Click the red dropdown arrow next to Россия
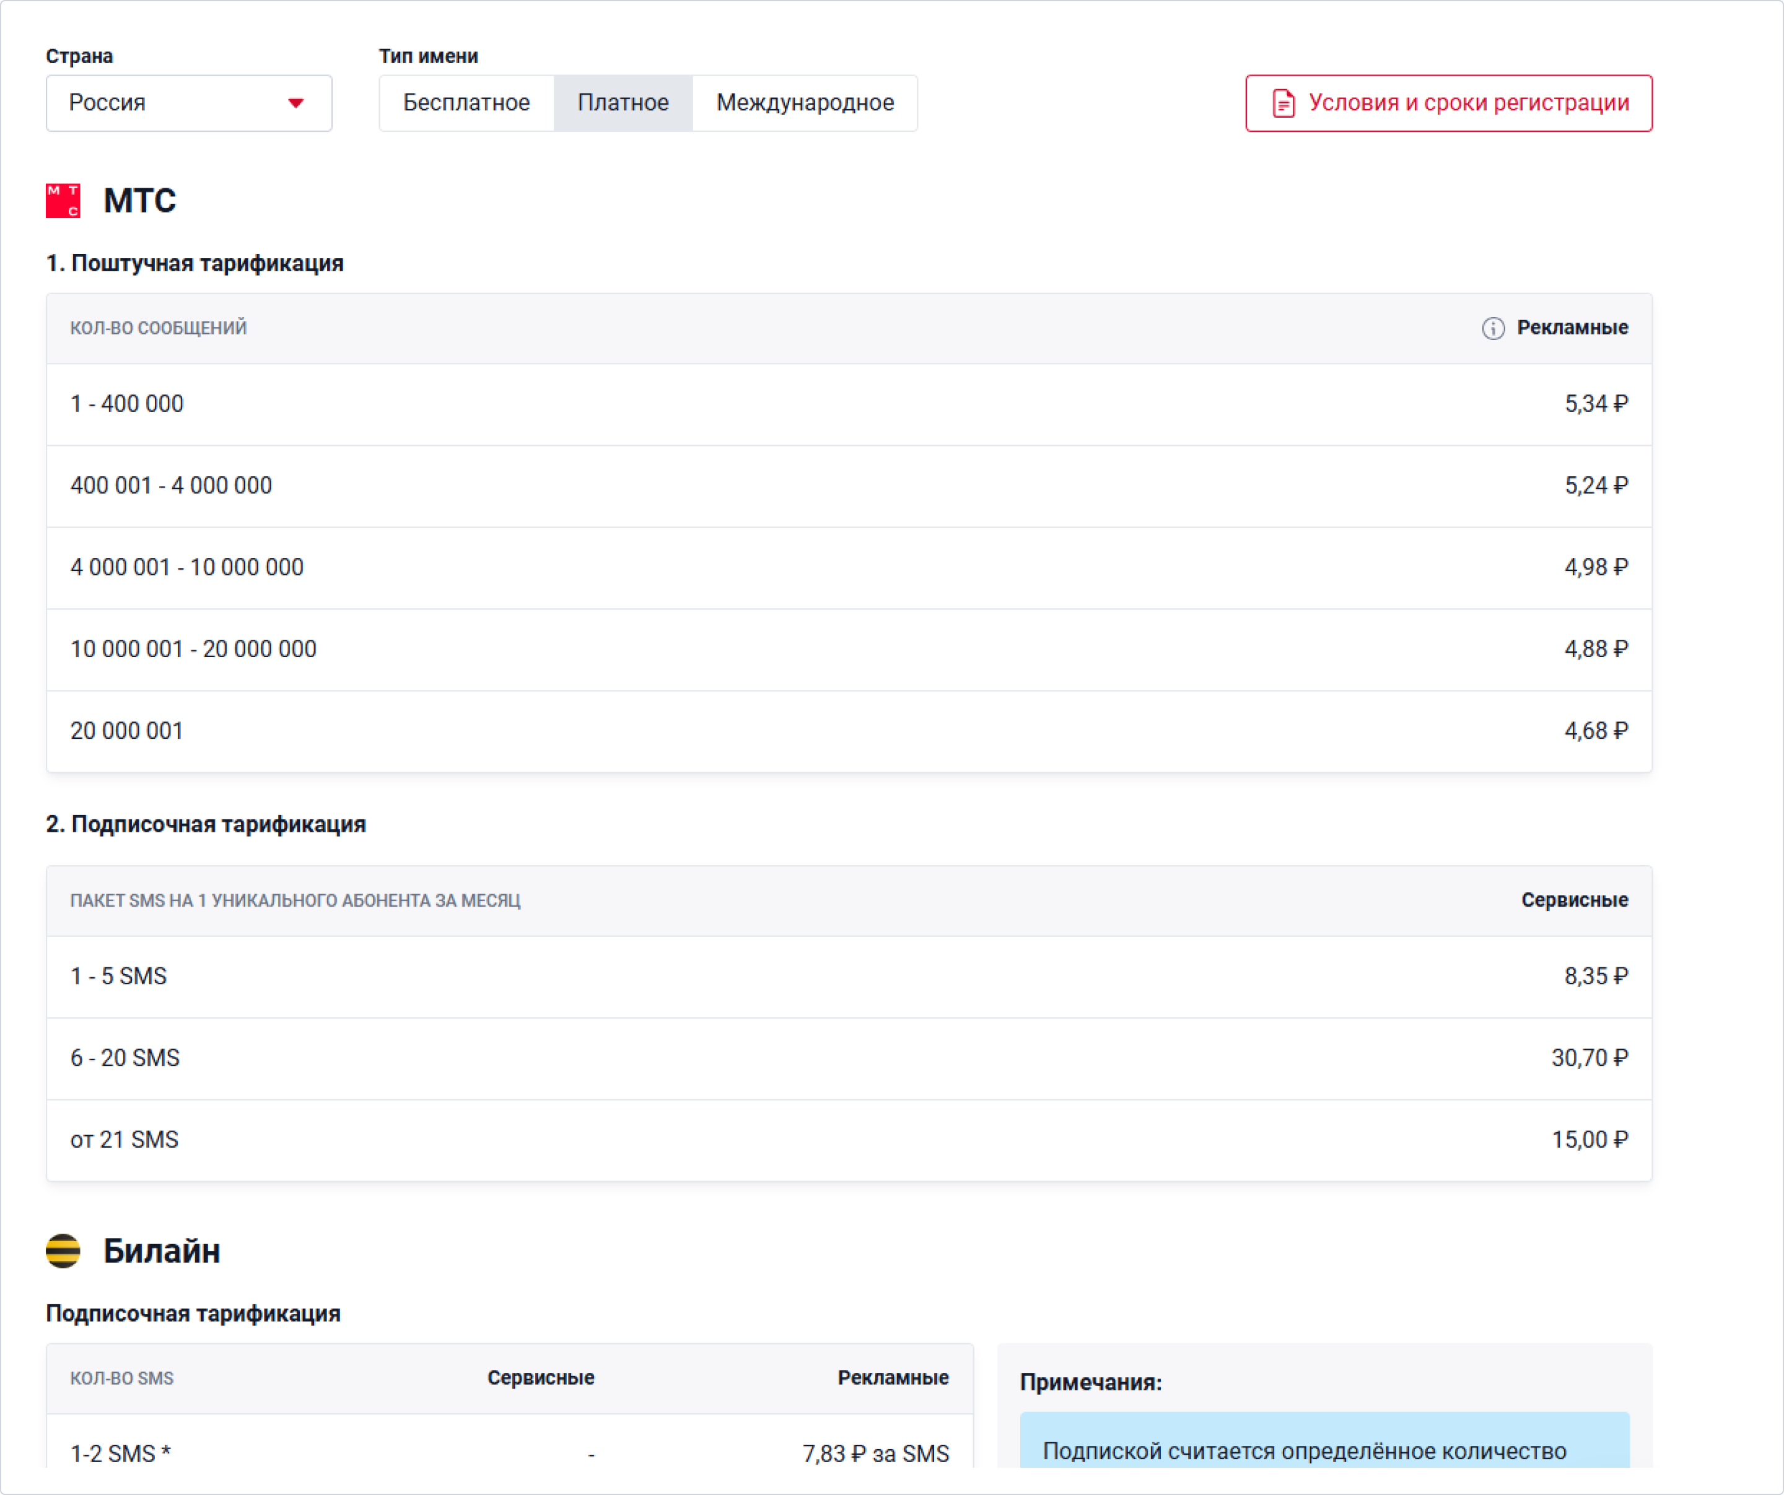 tap(295, 103)
